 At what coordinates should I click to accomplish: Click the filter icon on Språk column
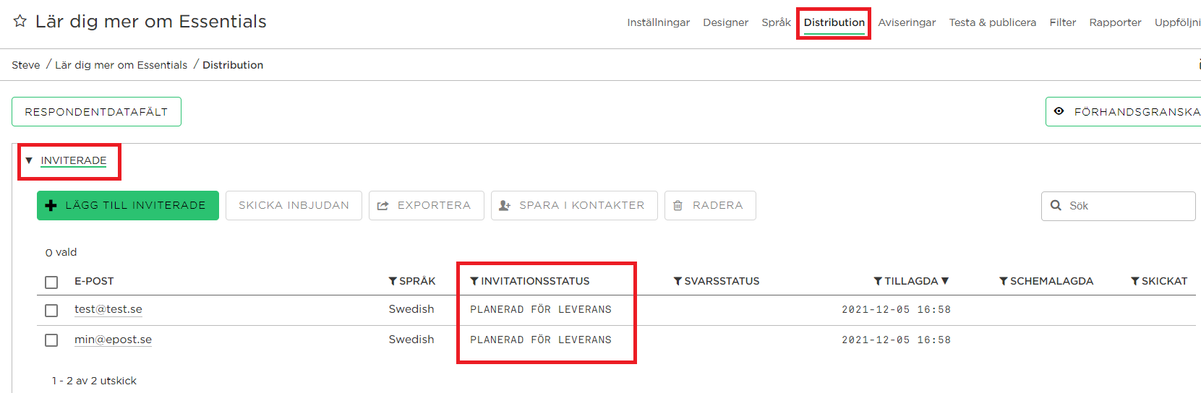click(x=393, y=281)
